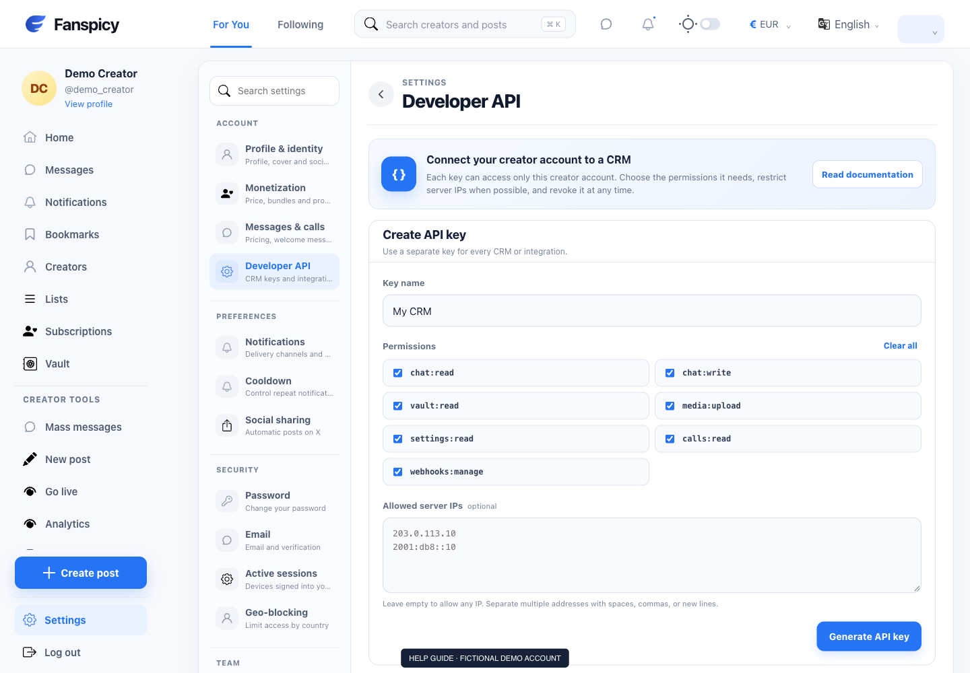This screenshot has height=673, width=970.
Task: Open Messages & calls settings
Action: (274, 232)
